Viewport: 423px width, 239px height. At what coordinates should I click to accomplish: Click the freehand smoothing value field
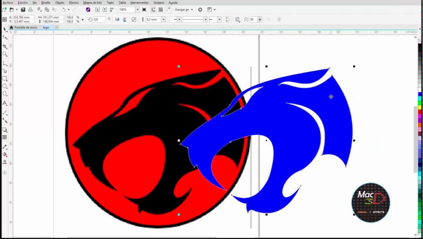coord(253,19)
